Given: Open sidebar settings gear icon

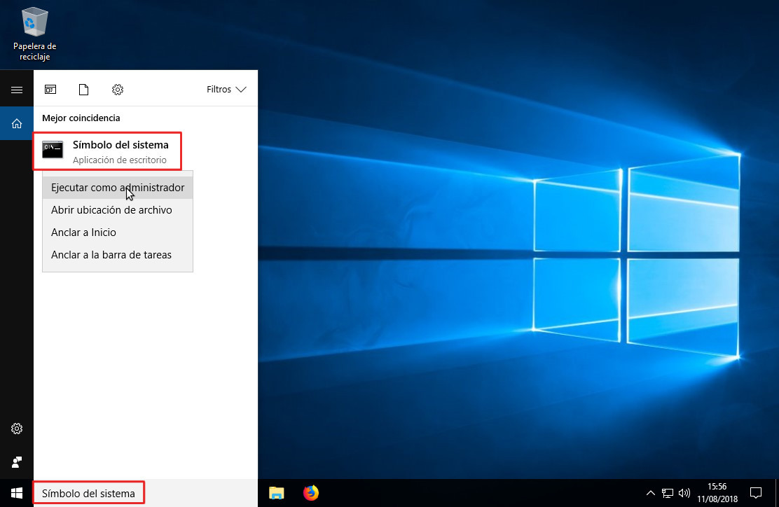Looking at the screenshot, I should (x=17, y=429).
